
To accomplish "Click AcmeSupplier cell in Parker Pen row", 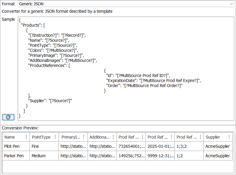I will [218, 156].
